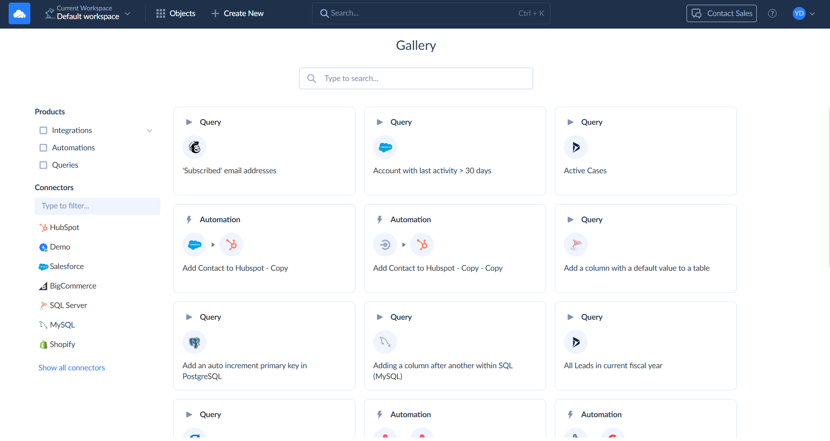Image resolution: width=830 pixels, height=441 pixels.
Task: Click the Contact Sales button
Action: click(721, 13)
